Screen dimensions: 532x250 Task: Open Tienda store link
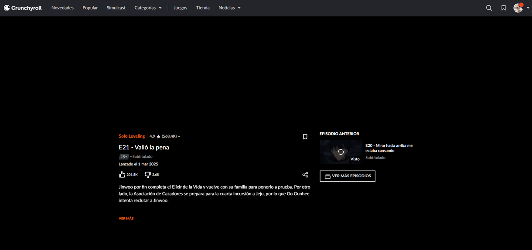click(203, 8)
